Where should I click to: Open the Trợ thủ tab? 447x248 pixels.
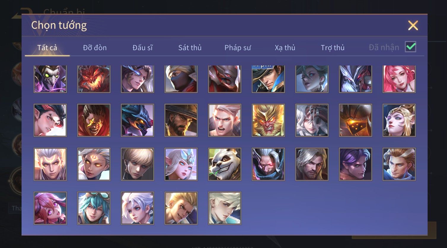point(333,48)
